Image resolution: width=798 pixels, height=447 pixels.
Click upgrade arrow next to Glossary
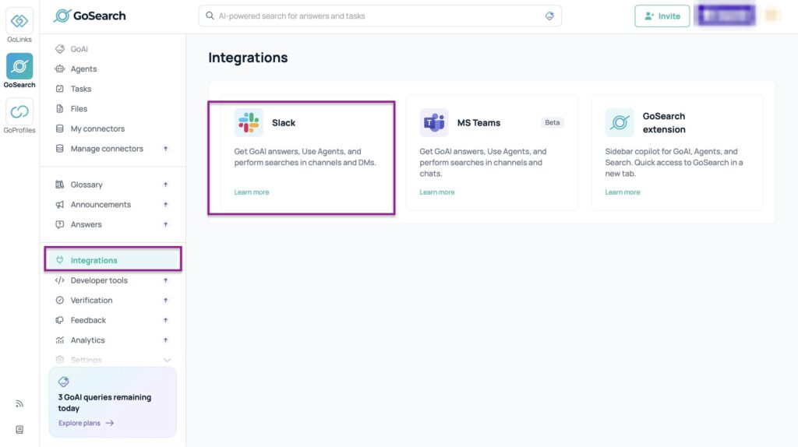[x=165, y=185]
